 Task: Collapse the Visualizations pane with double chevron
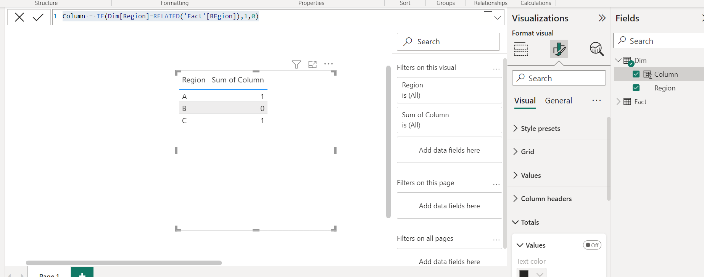coord(602,18)
